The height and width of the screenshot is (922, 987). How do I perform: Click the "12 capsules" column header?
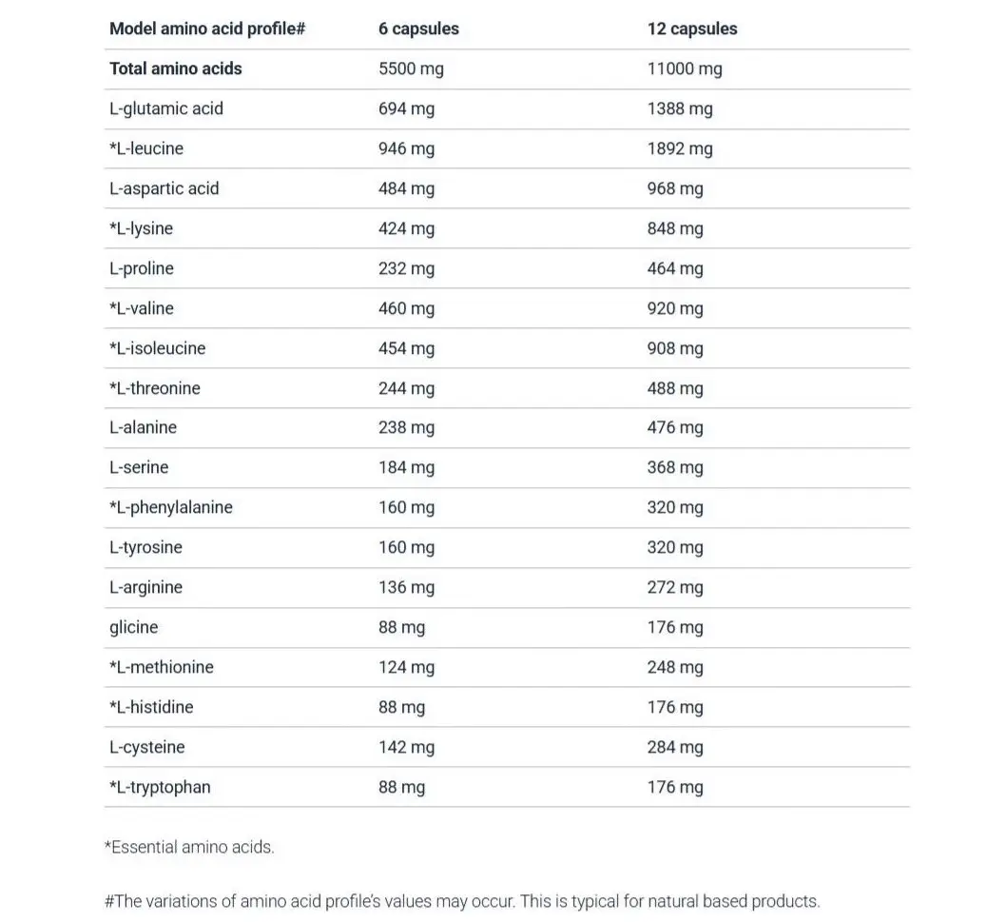click(692, 29)
